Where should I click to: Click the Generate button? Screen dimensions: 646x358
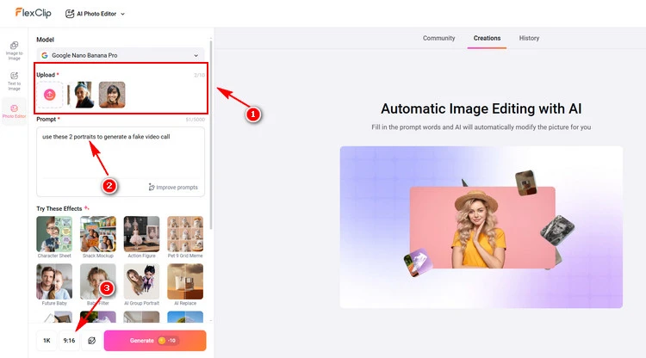coord(155,340)
